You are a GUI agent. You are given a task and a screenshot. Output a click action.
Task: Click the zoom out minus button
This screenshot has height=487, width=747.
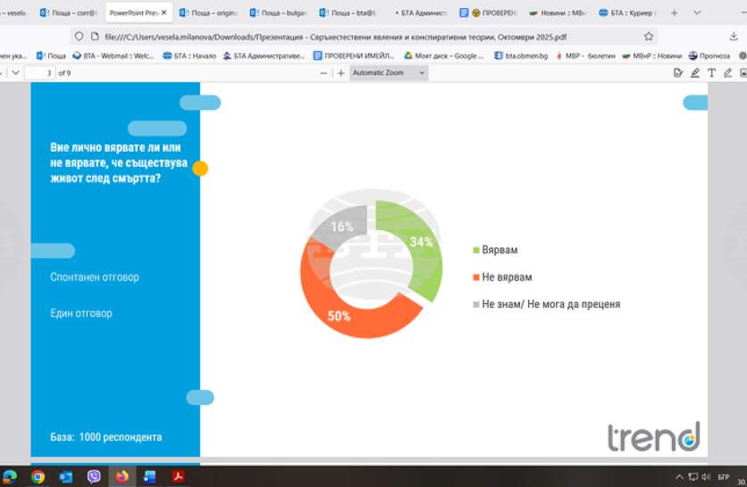coord(323,72)
